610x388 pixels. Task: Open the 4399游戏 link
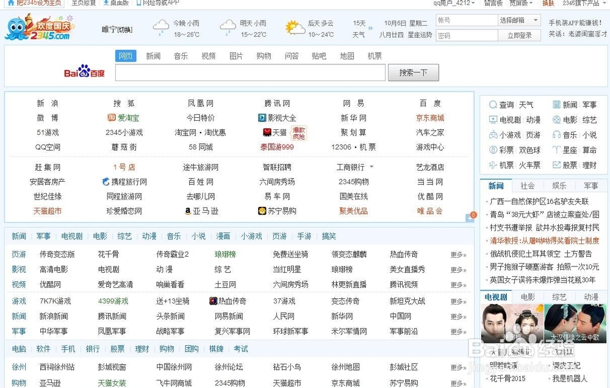click(113, 301)
